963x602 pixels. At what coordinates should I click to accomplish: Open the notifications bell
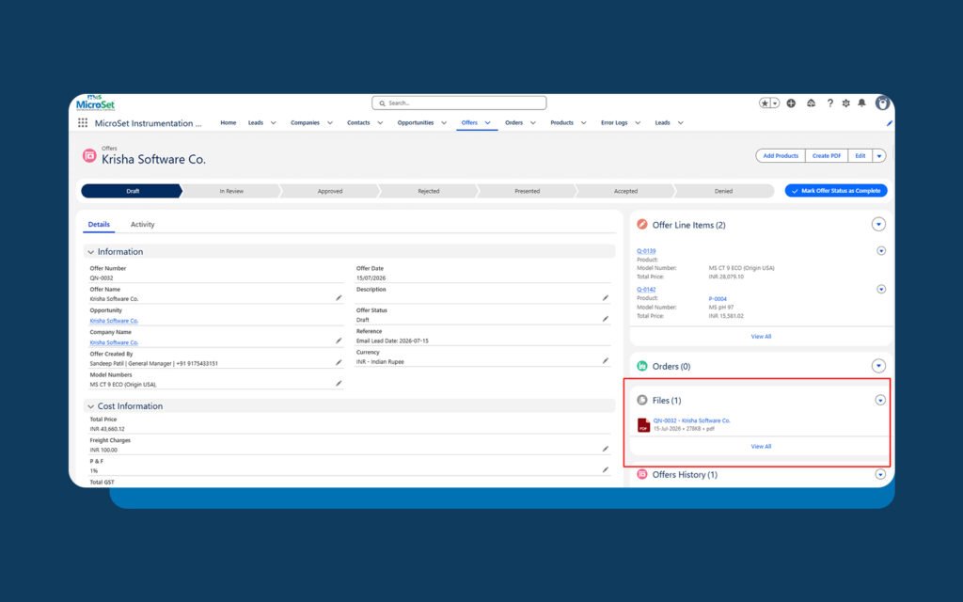[861, 103]
